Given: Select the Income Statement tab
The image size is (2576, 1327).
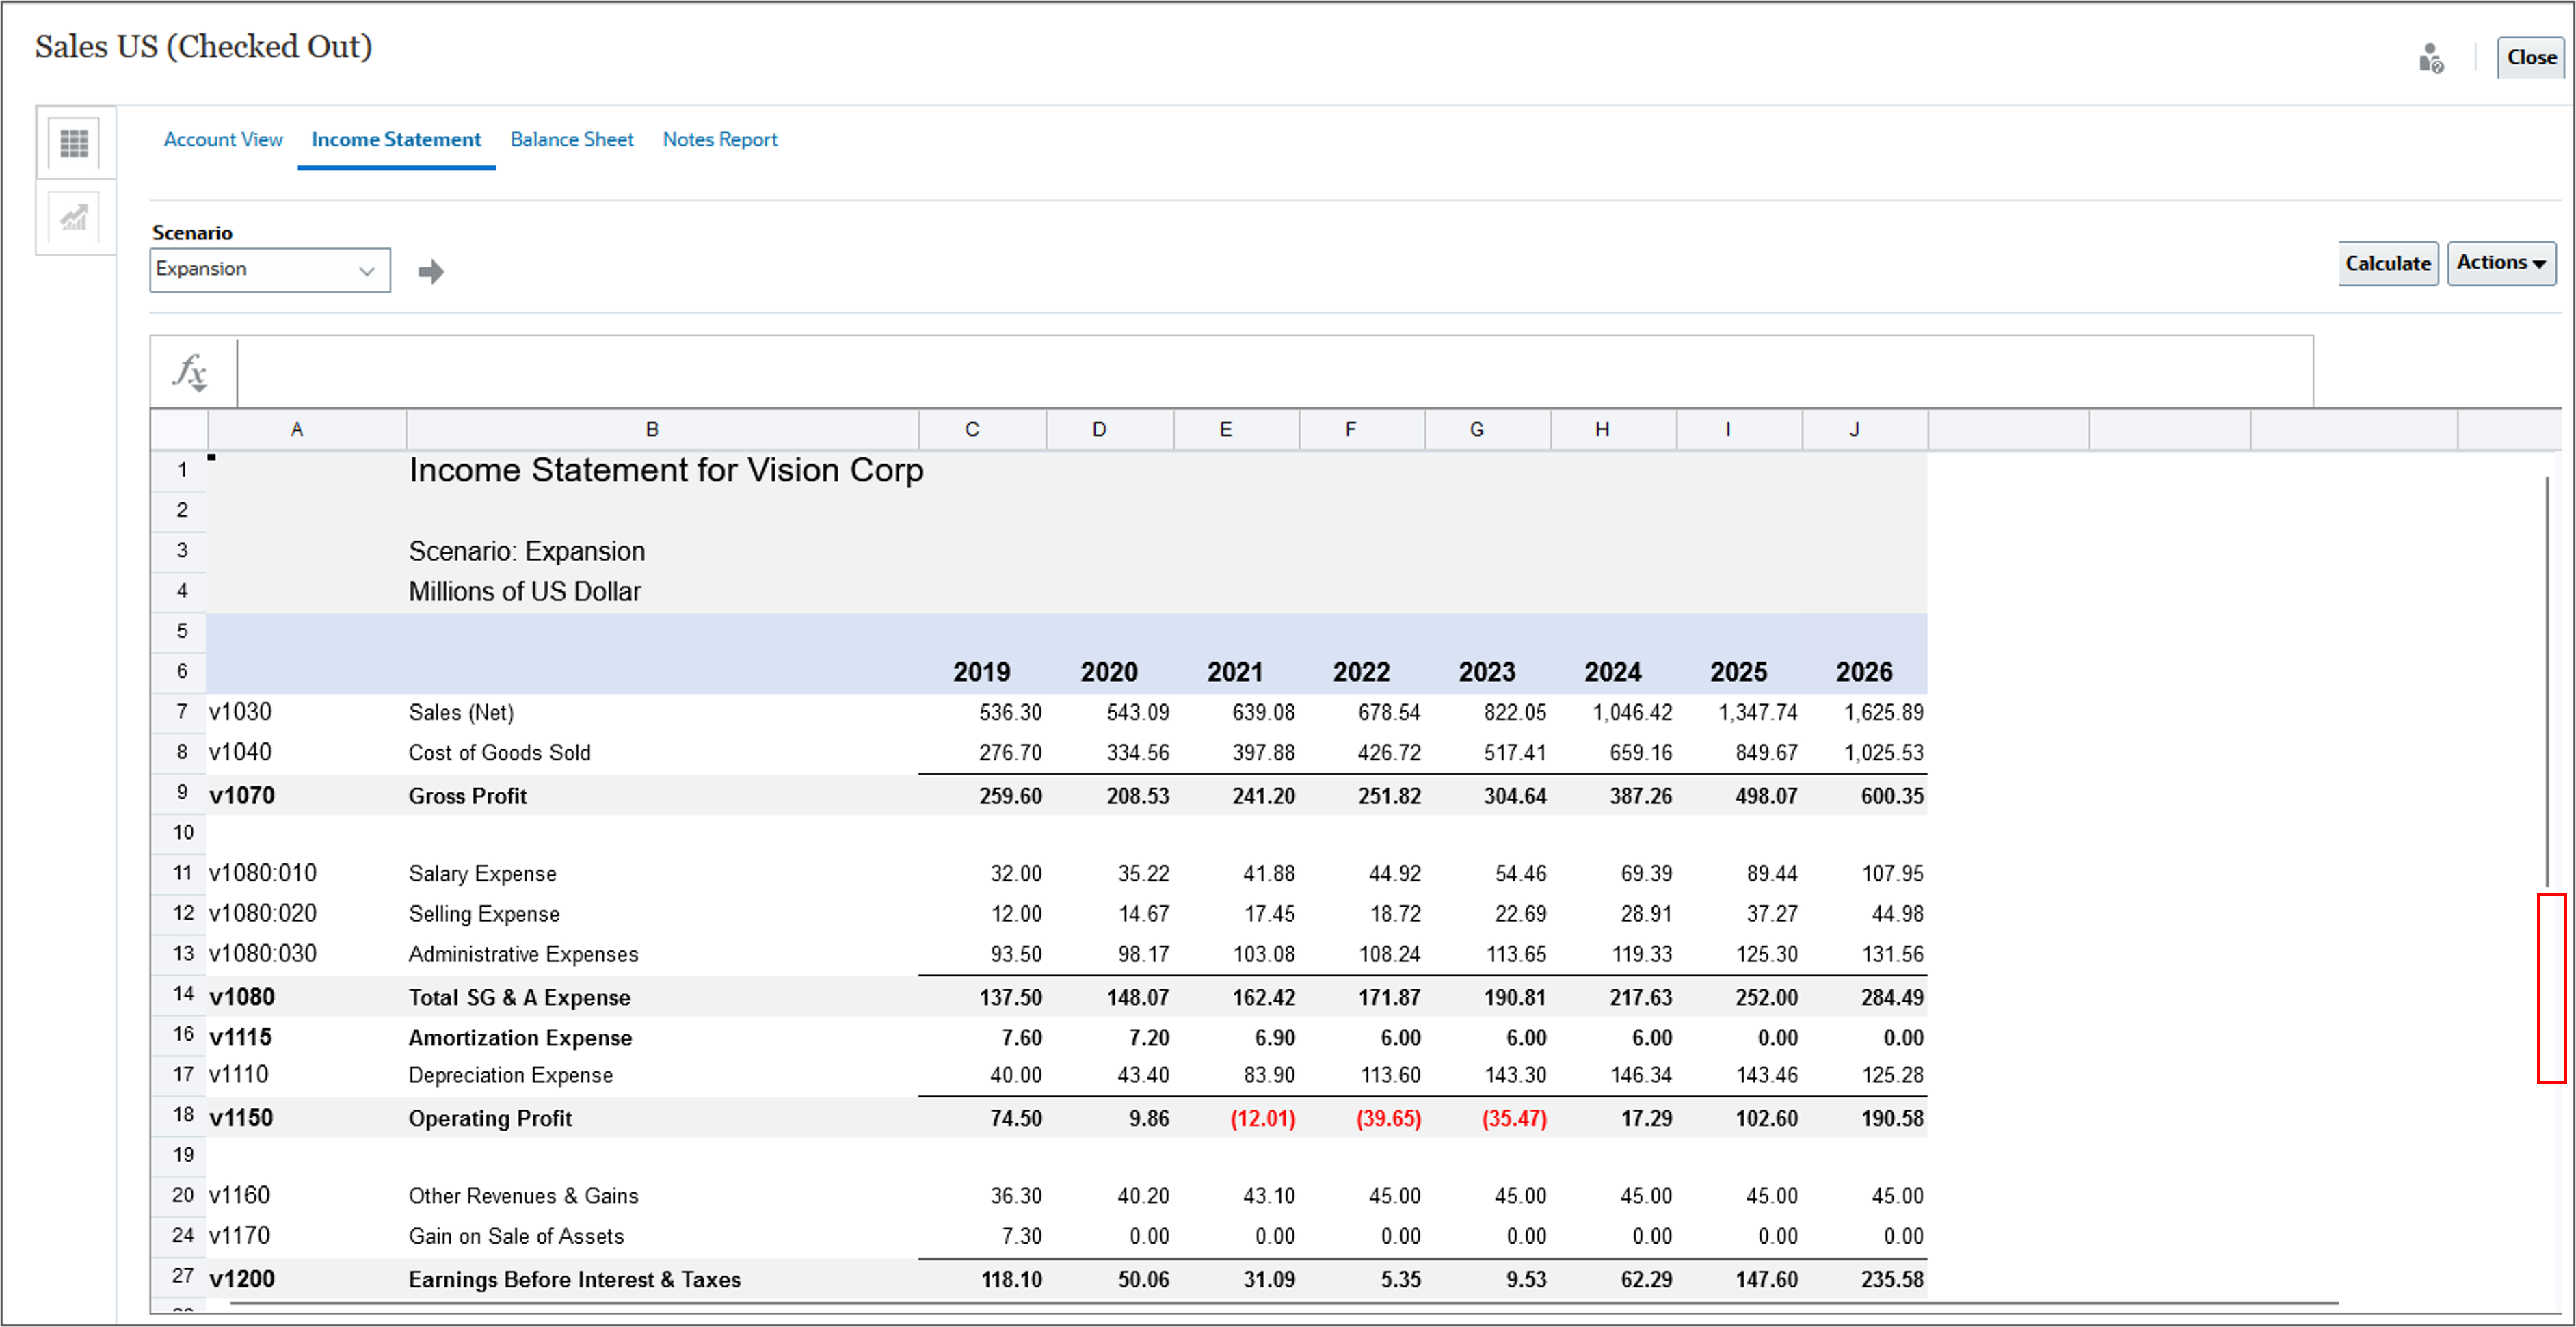Looking at the screenshot, I should tap(396, 139).
